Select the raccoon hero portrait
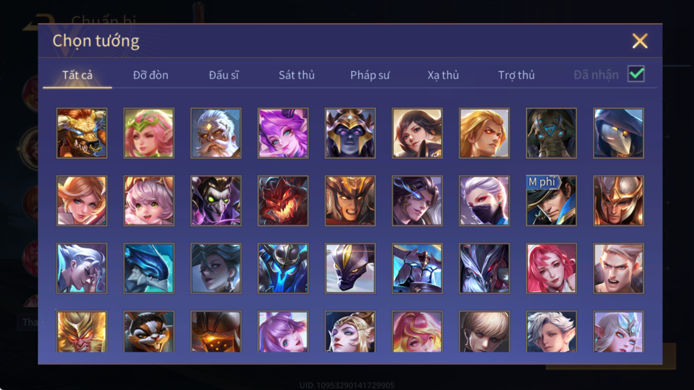This screenshot has height=390, width=694. click(x=149, y=331)
